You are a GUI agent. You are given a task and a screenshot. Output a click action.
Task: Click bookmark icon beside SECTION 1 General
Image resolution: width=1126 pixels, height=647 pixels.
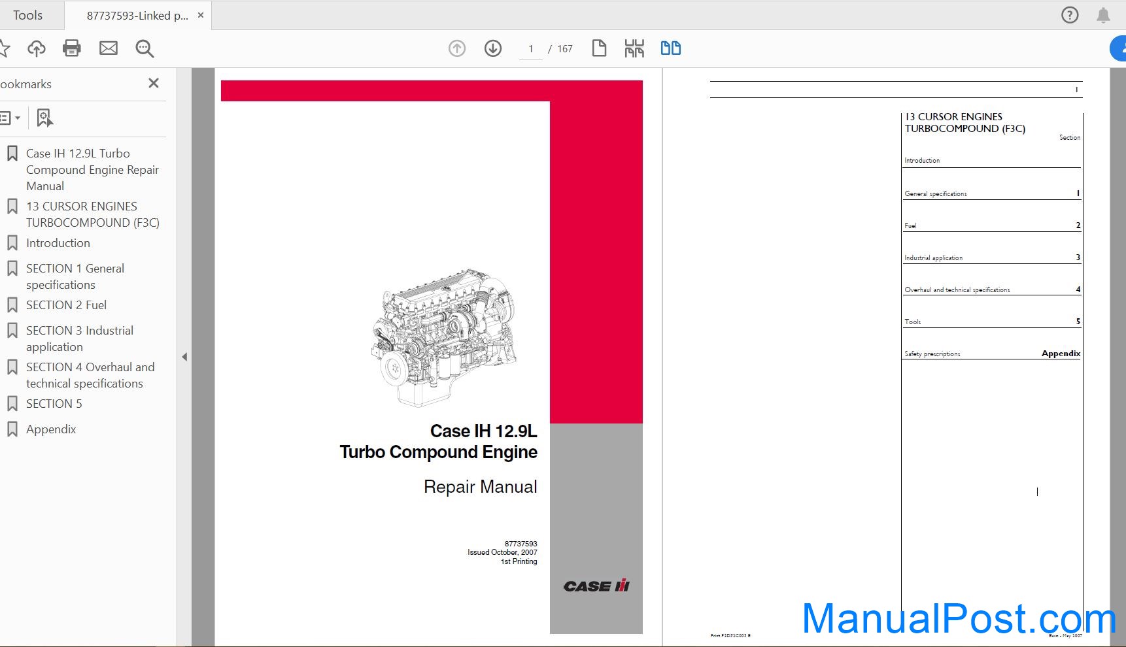point(12,269)
